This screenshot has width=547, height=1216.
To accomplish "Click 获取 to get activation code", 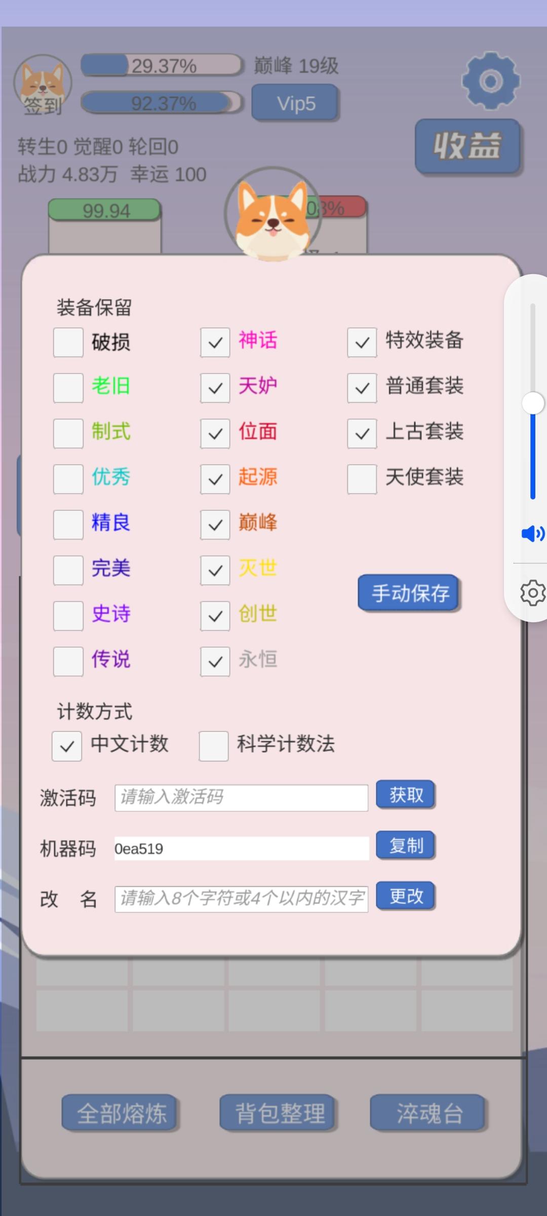I will pos(406,794).
